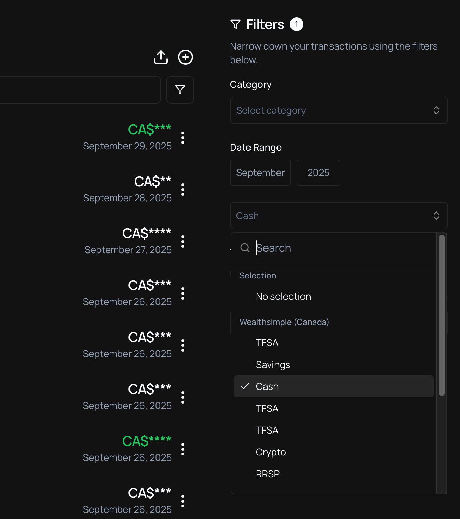Open three-dot menu for green CA$**** transaction
The width and height of the screenshot is (460, 519).
coord(183,449)
